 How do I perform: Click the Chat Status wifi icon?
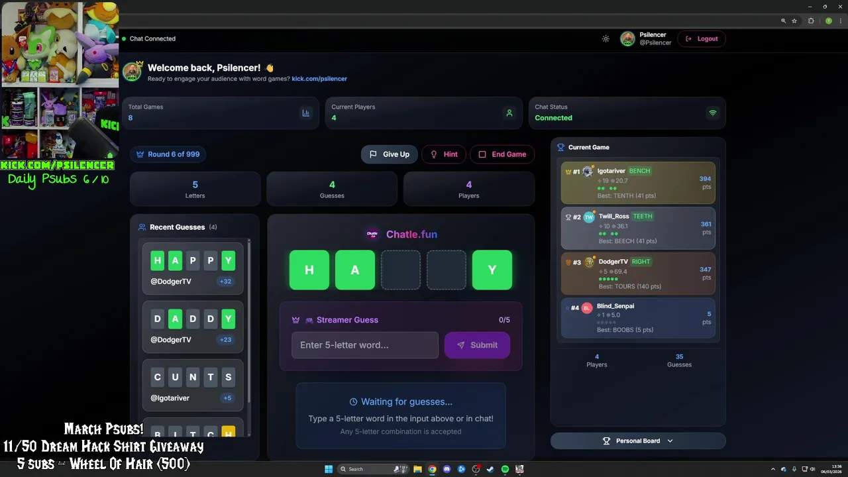pyautogui.click(x=713, y=113)
